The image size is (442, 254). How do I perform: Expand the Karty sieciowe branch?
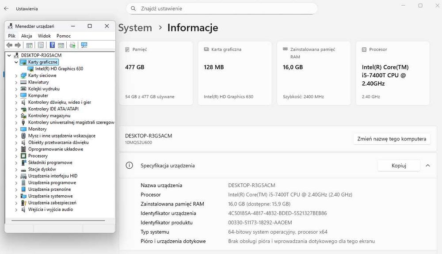pyautogui.click(x=16, y=76)
